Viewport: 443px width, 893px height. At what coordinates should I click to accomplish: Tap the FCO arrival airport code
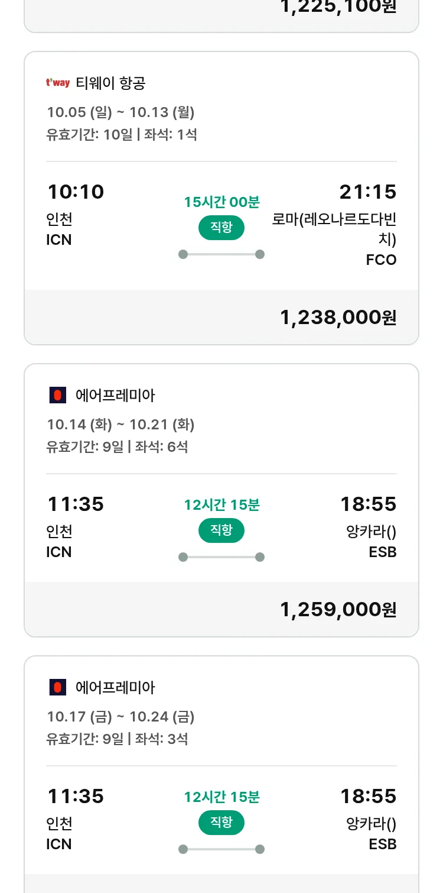[x=381, y=260]
